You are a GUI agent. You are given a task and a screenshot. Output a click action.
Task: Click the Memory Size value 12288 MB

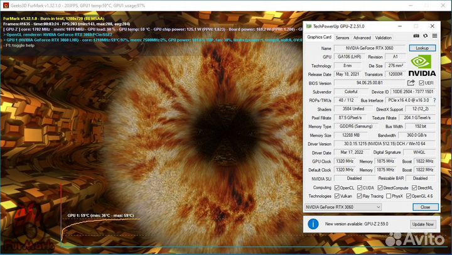pos(351,135)
